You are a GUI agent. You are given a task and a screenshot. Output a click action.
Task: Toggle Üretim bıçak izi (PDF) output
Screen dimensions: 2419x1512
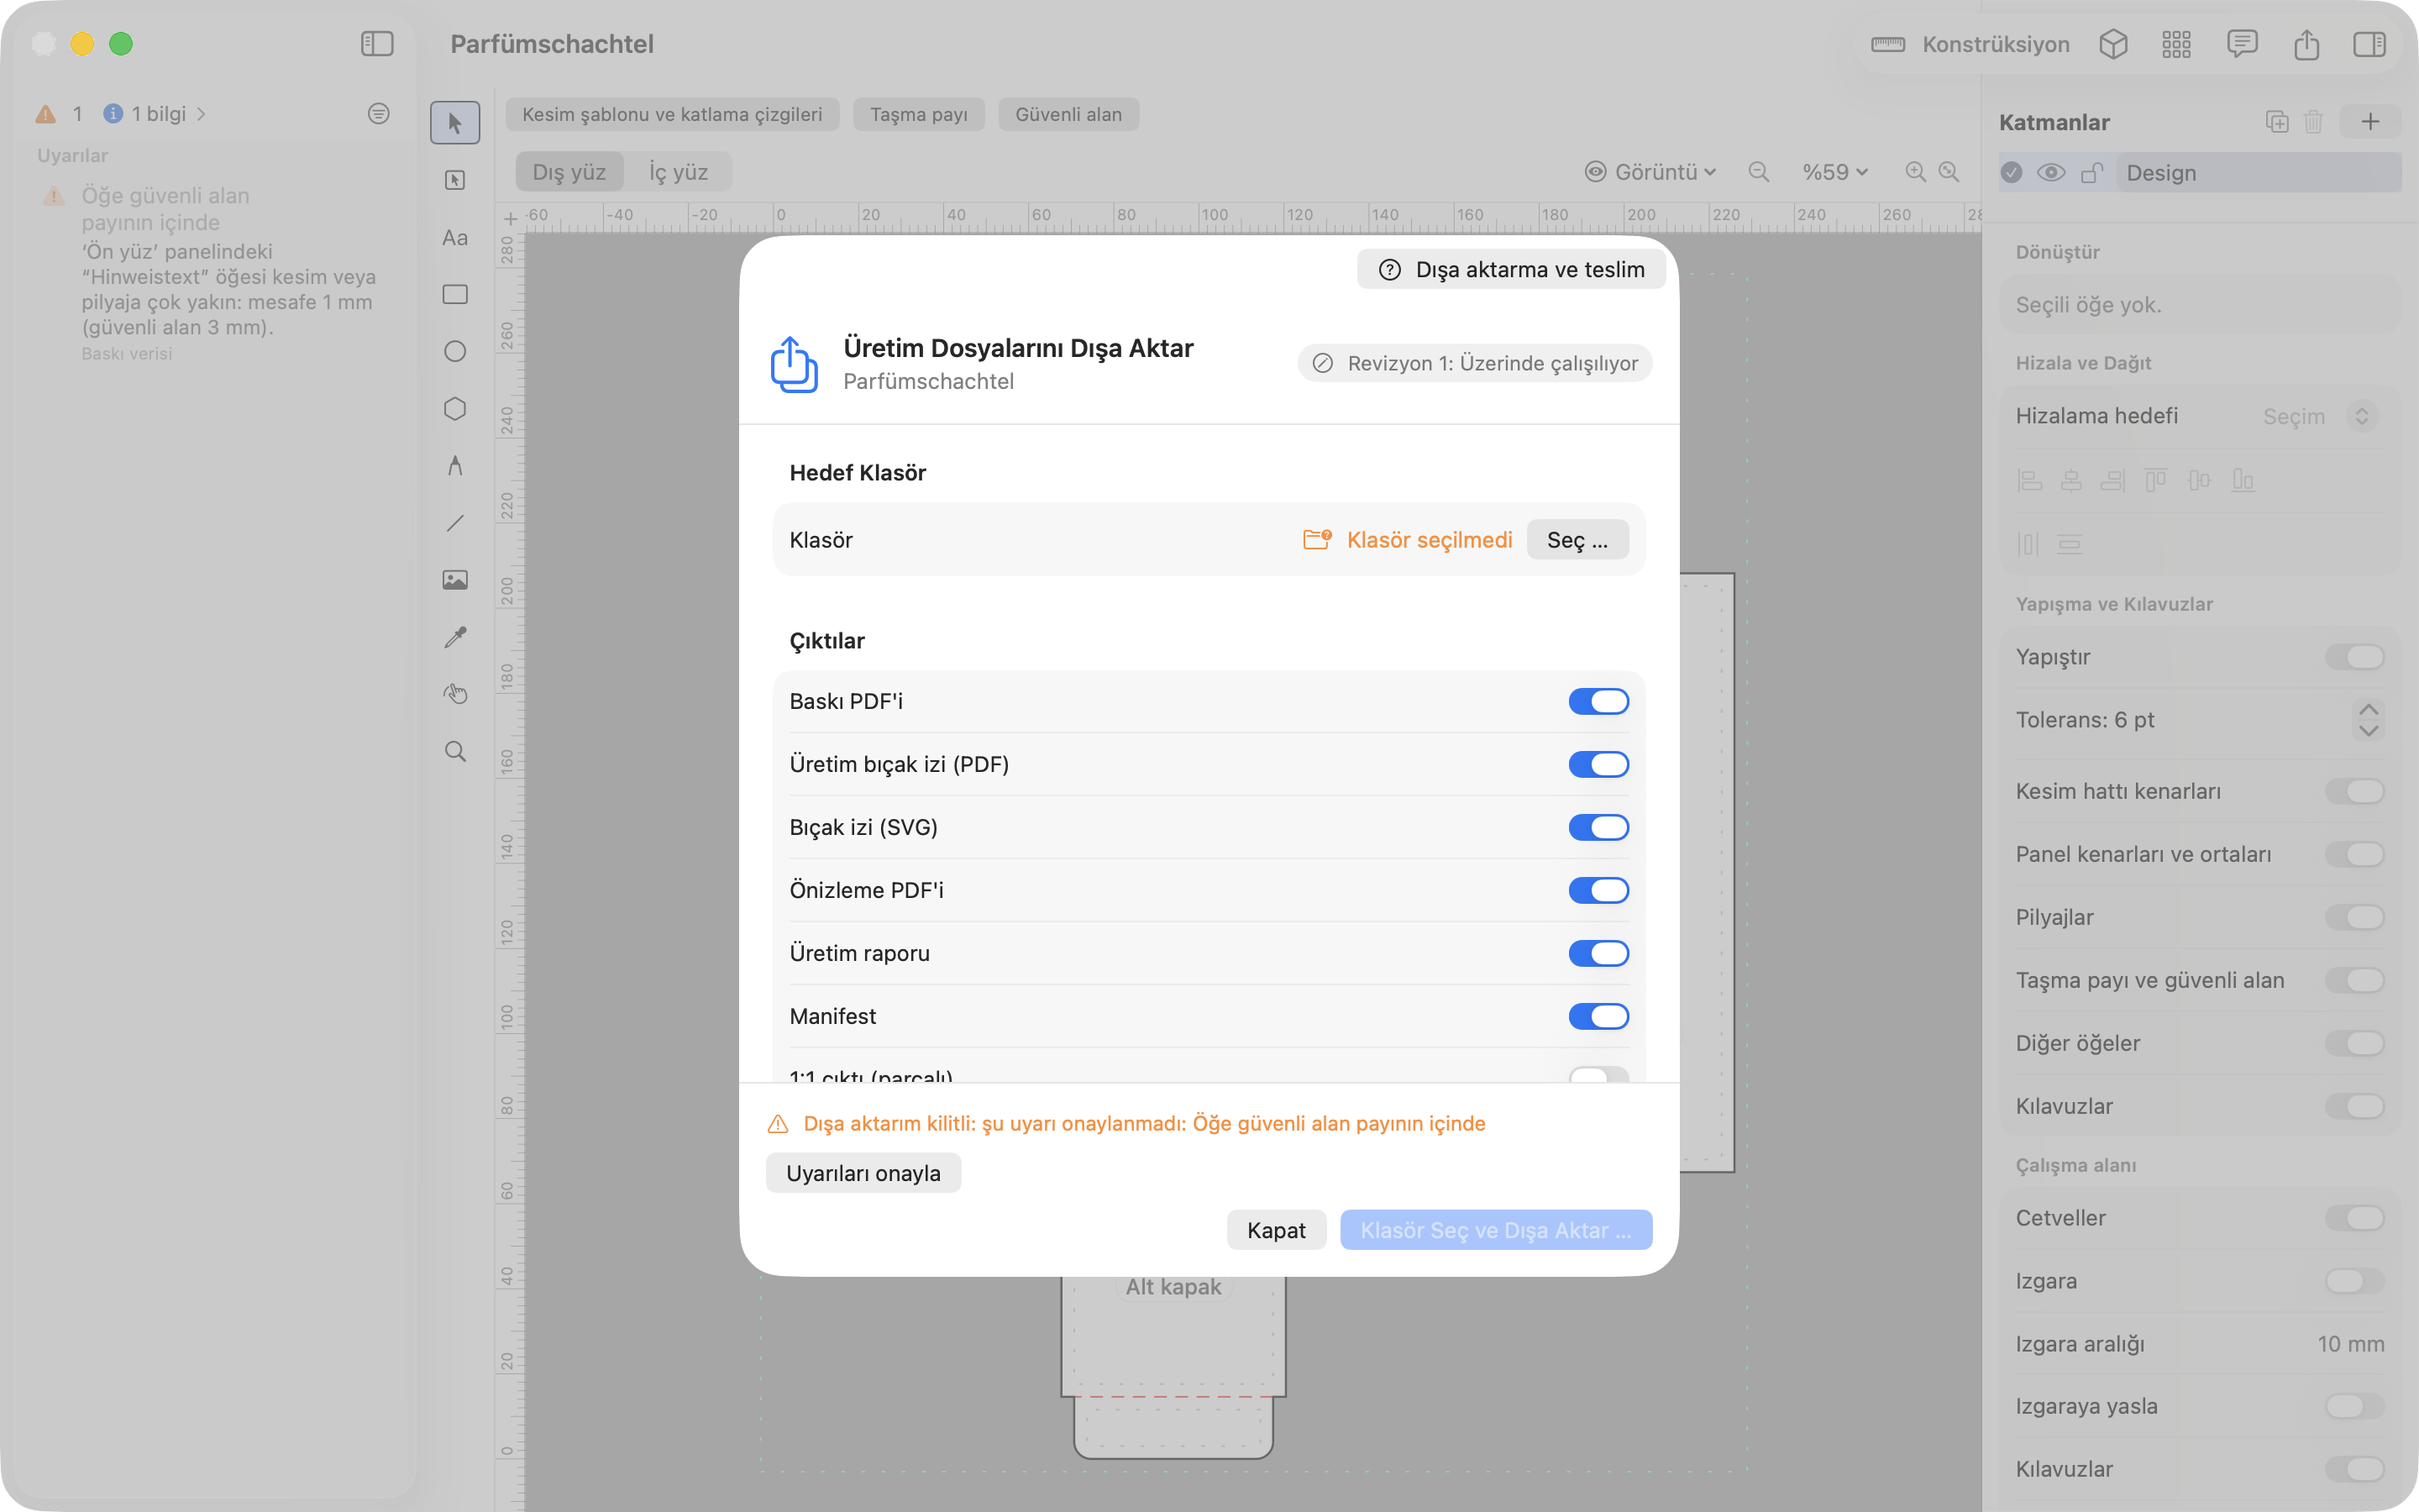1598,764
